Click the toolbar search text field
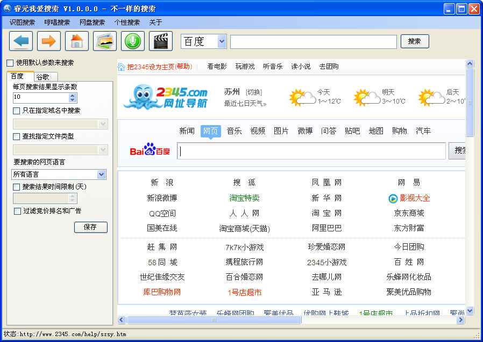Image resolution: width=483 pixels, height=342 pixels. click(x=313, y=42)
